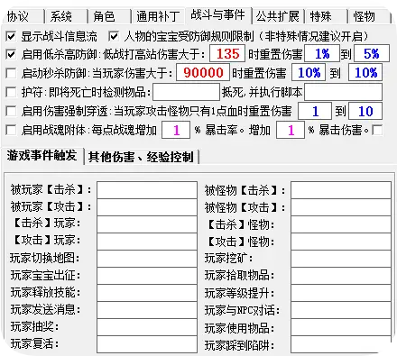397x356 pixels.
Task: Select the 玩家复活 event field
Action: click(x=147, y=344)
